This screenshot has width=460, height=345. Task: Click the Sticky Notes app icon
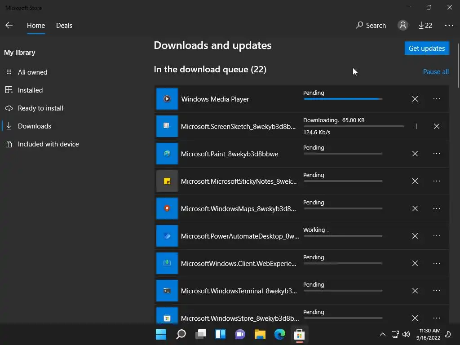[167, 181]
